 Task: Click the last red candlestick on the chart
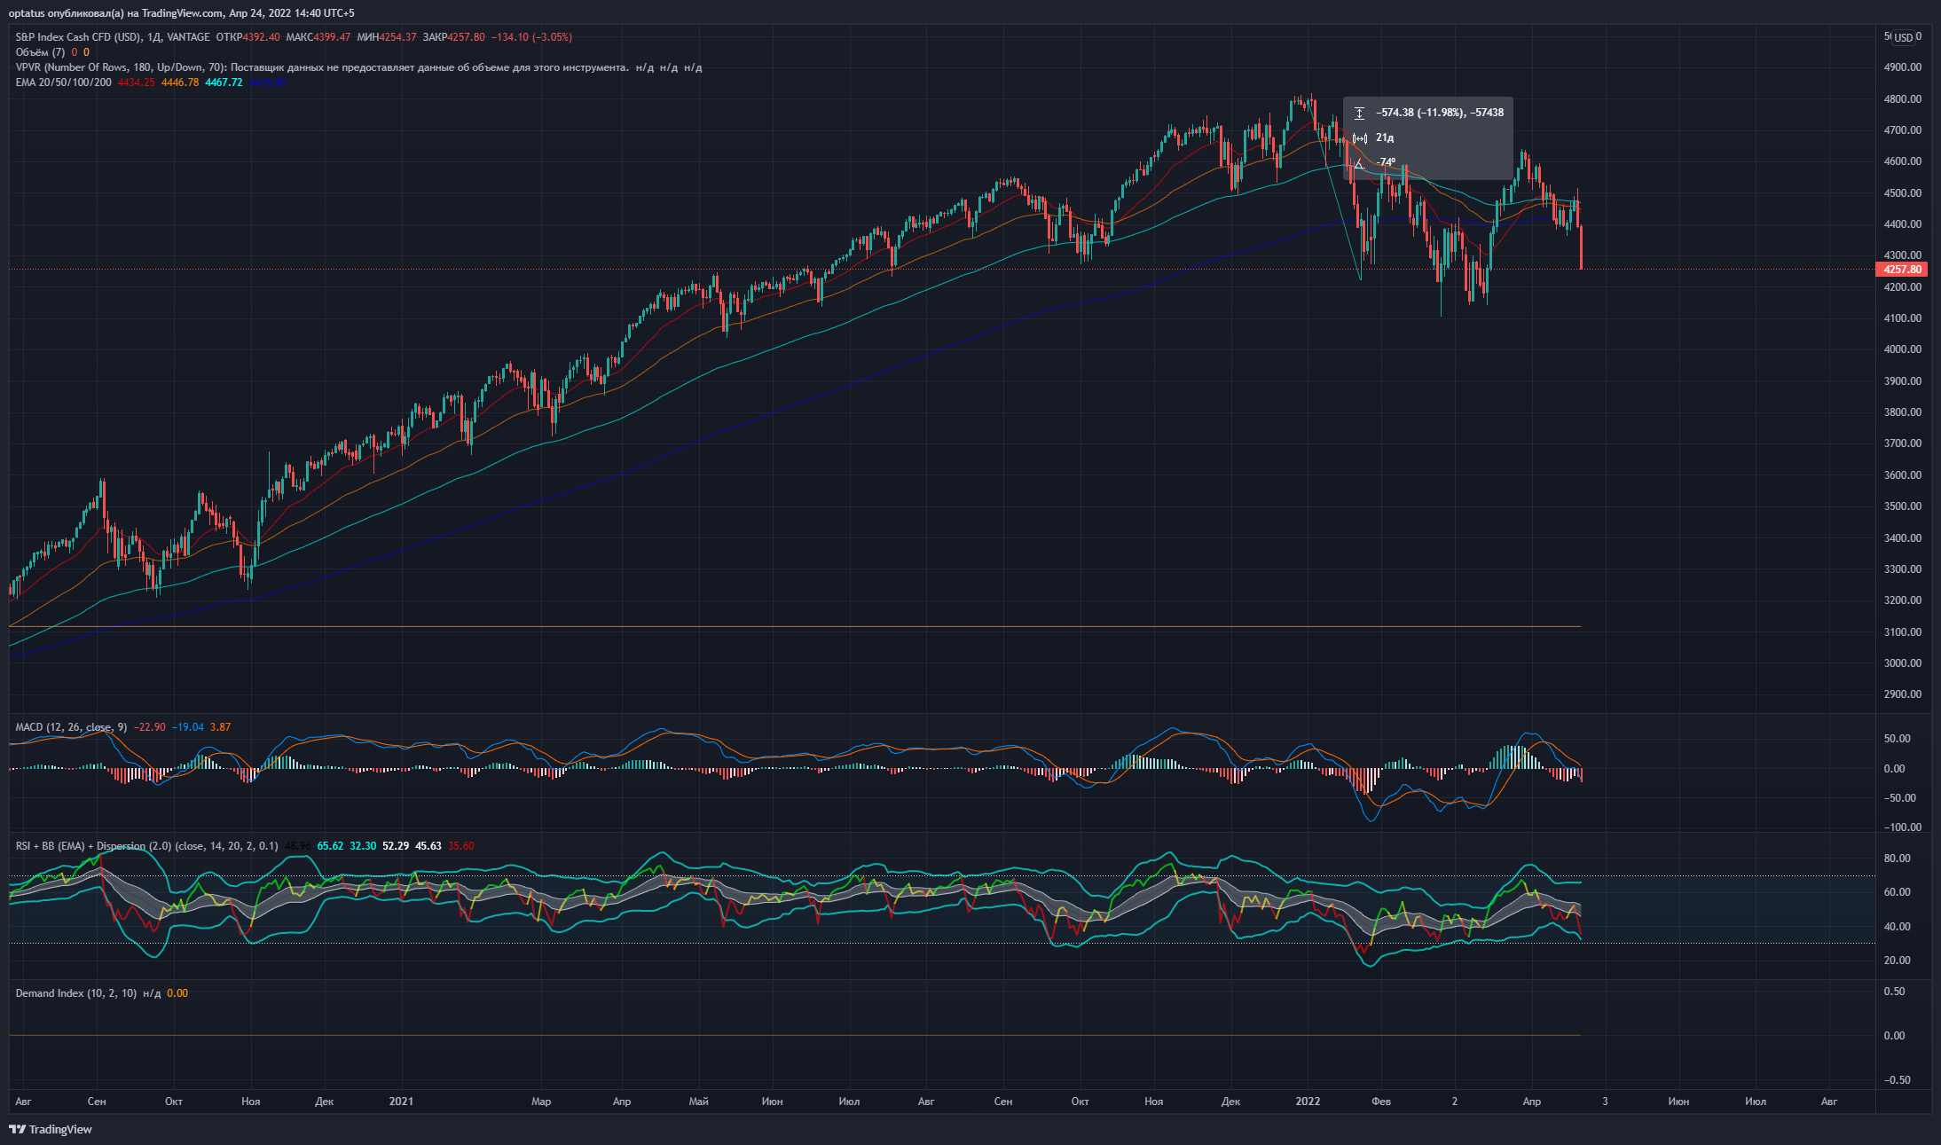1581,247
